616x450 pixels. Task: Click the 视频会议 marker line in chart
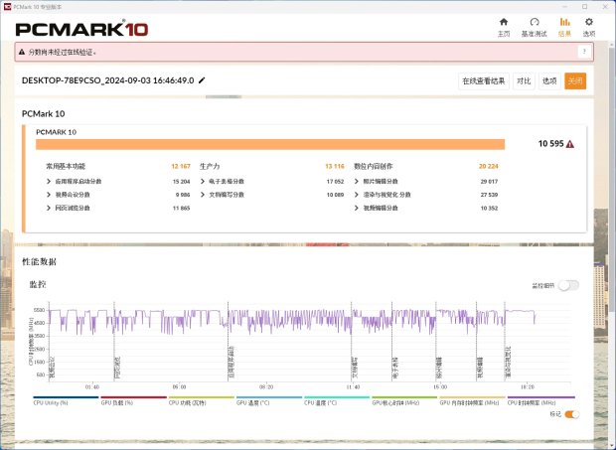49,342
